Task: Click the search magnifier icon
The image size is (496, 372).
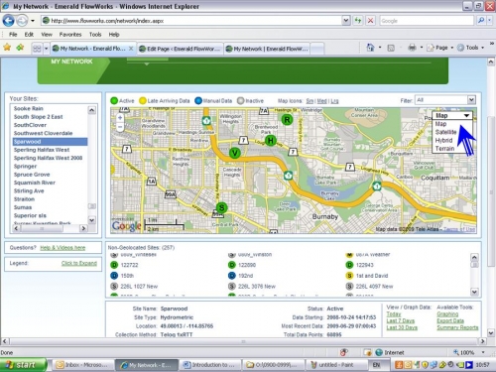Action: click(481, 21)
